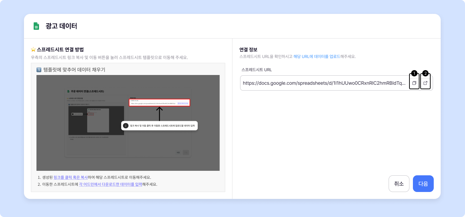465x217 pixels.
Task: Click the '광고 데이터' dialog title
Action: pyautogui.click(x=61, y=26)
